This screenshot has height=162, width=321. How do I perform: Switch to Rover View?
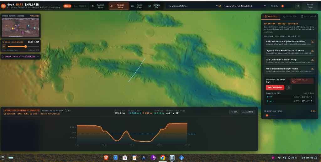(137, 6)
